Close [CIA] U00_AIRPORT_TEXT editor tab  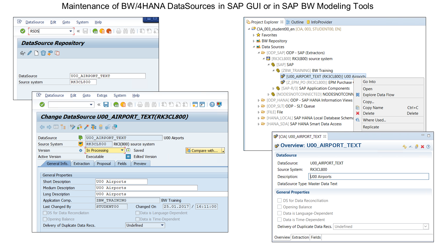tap(325, 137)
